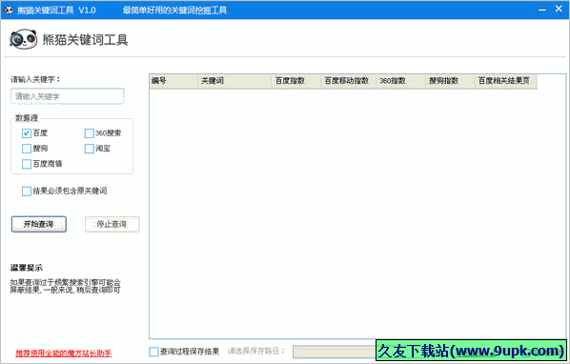
Task: Click the 请选择保存路径: label
Action: pos(256,351)
